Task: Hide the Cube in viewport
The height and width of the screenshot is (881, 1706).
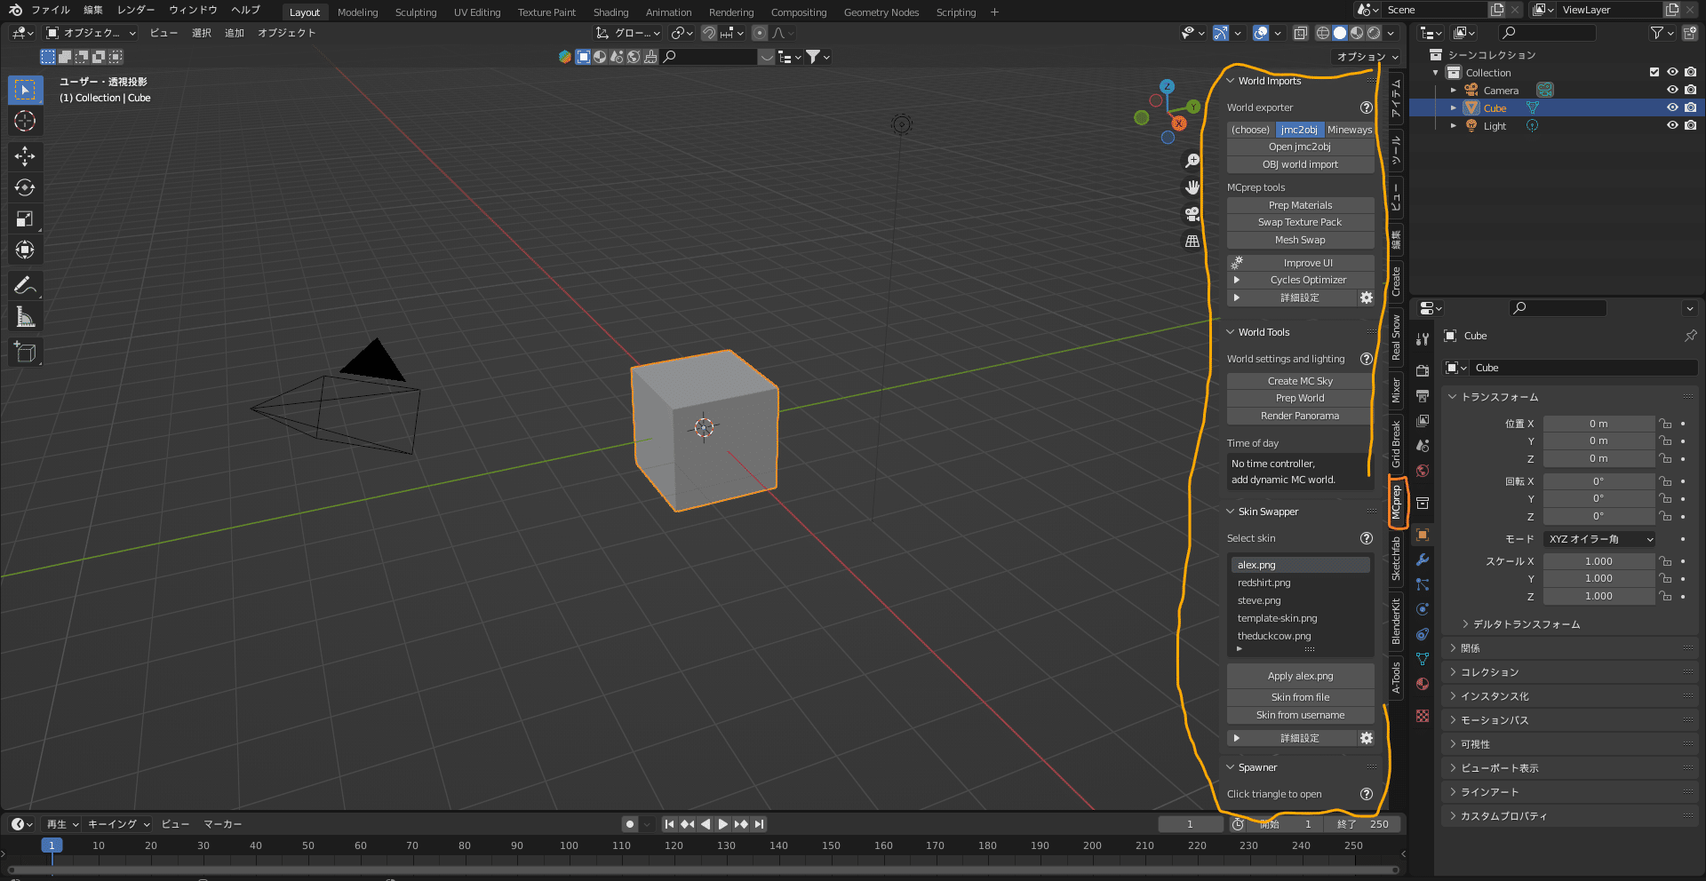Action: click(1672, 107)
